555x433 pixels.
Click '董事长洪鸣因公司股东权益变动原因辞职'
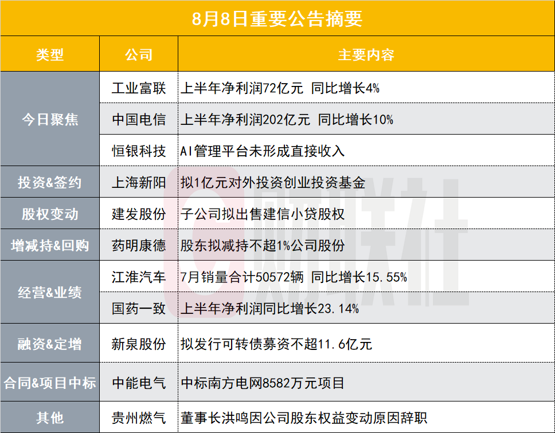pos(304,418)
